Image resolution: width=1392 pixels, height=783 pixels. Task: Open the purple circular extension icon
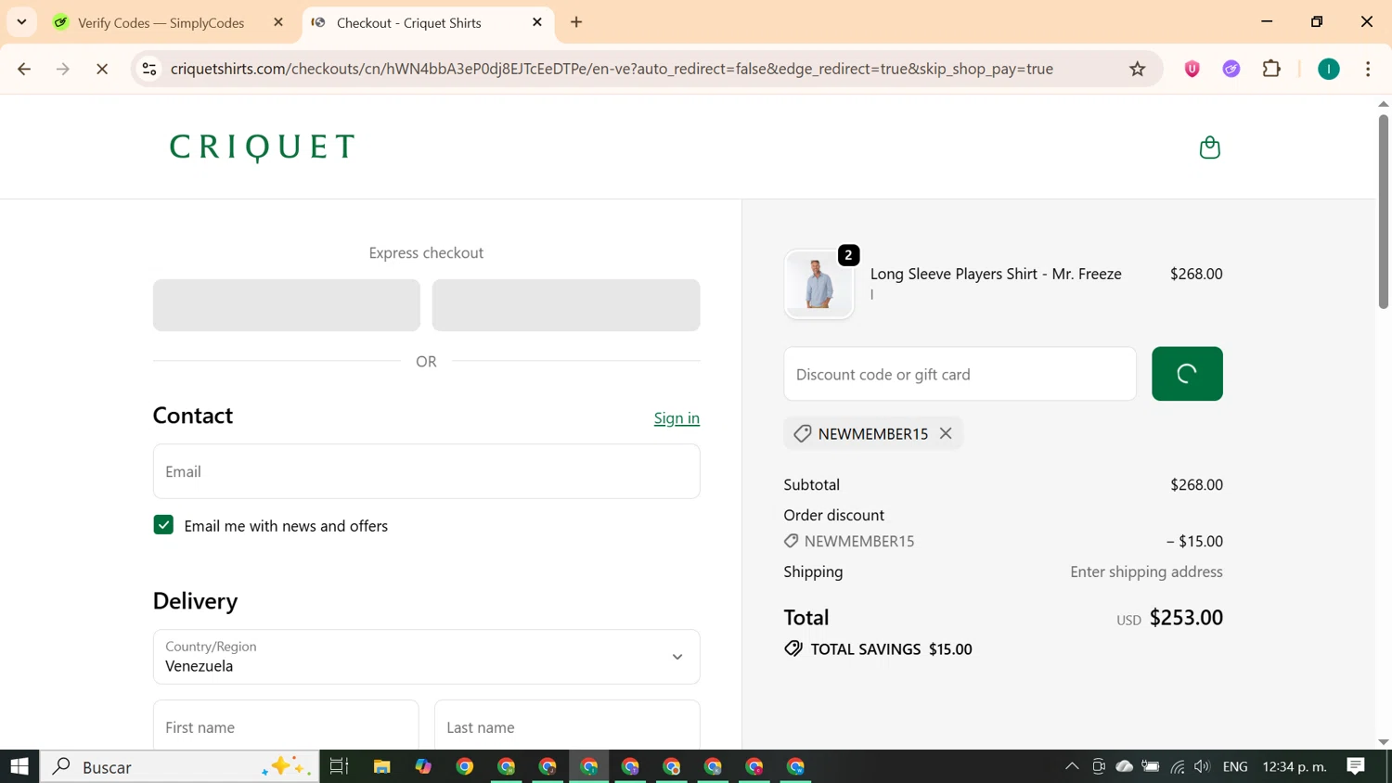point(1231,69)
